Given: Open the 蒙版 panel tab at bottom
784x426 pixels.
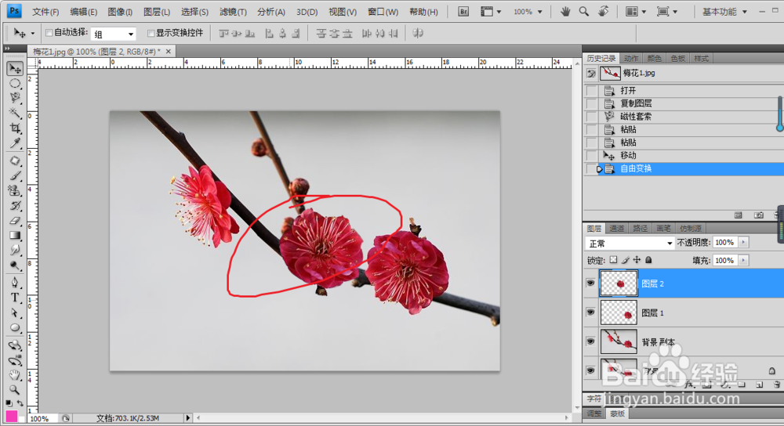Looking at the screenshot, I should tap(618, 413).
